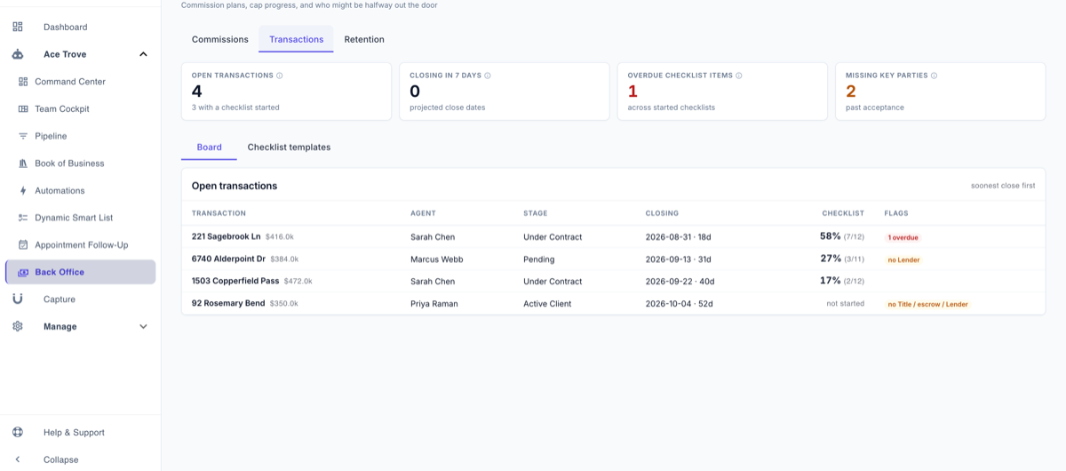Open transaction 1503 Copperfield Pass
1066x471 pixels.
click(235, 281)
